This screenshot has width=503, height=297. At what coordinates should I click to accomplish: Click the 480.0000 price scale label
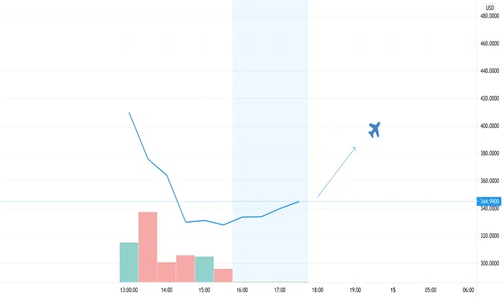(490, 16)
